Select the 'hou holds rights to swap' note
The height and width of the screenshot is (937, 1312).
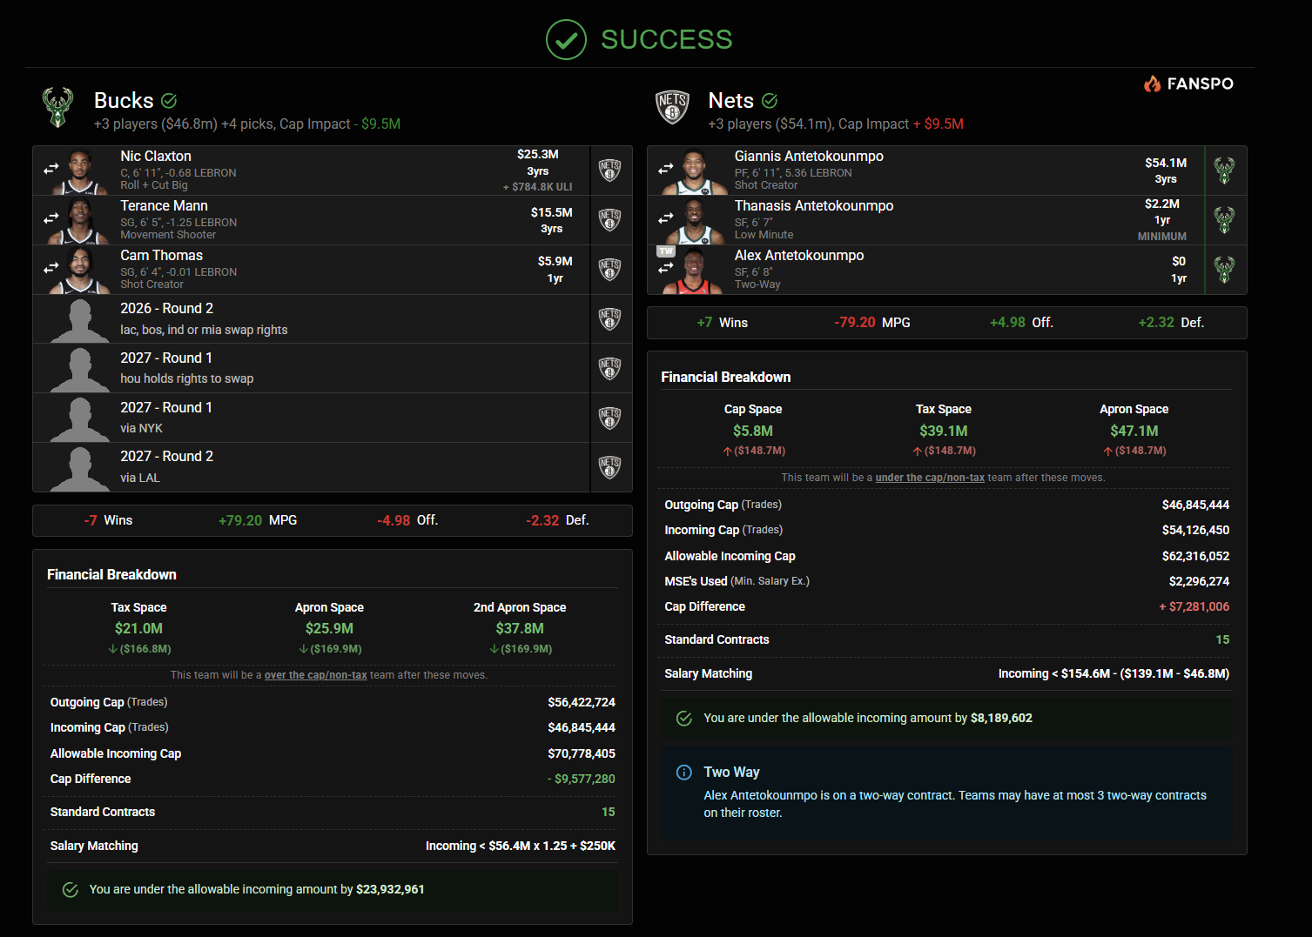[187, 379]
